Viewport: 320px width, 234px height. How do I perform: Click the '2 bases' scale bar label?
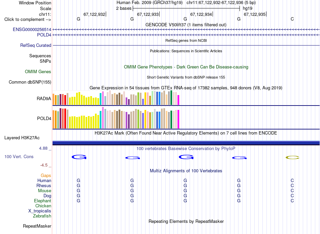124,8
